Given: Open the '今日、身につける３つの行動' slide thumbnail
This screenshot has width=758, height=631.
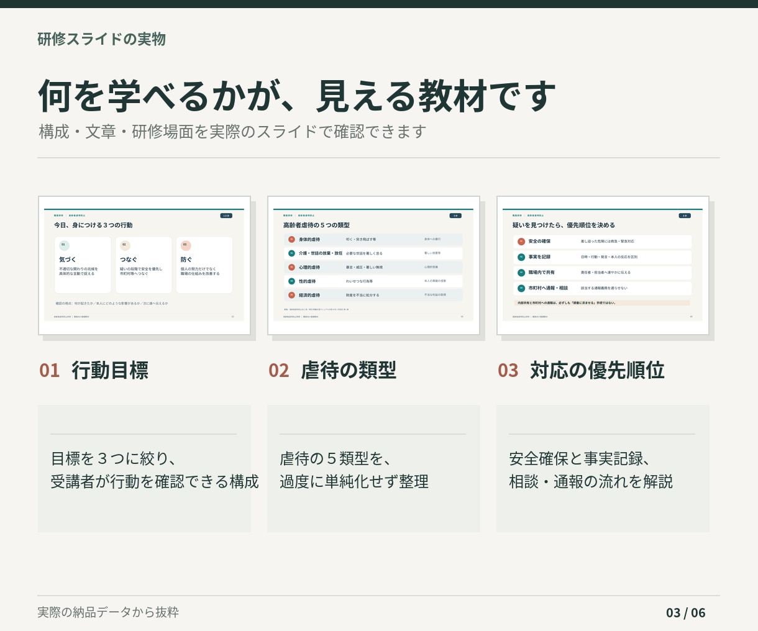Looking at the screenshot, I should [144, 265].
